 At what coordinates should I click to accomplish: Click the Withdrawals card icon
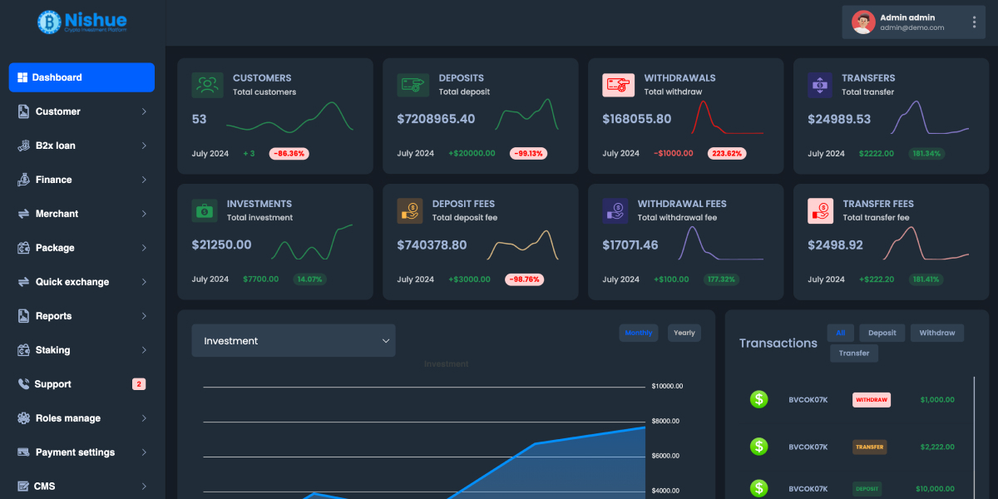click(616, 85)
